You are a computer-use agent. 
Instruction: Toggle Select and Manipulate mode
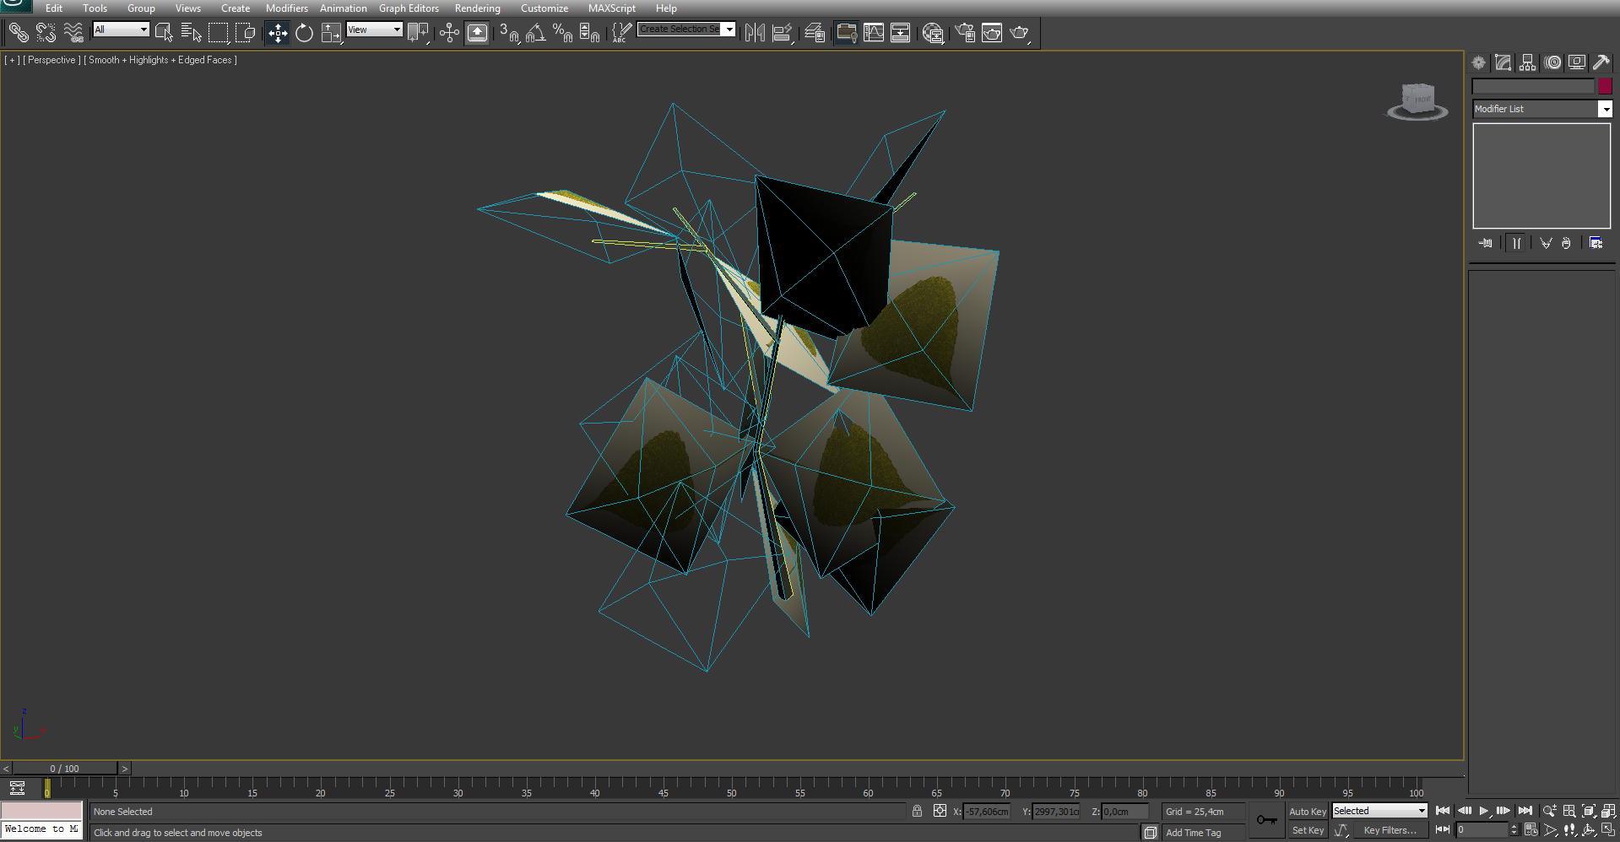(x=449, y=33)
